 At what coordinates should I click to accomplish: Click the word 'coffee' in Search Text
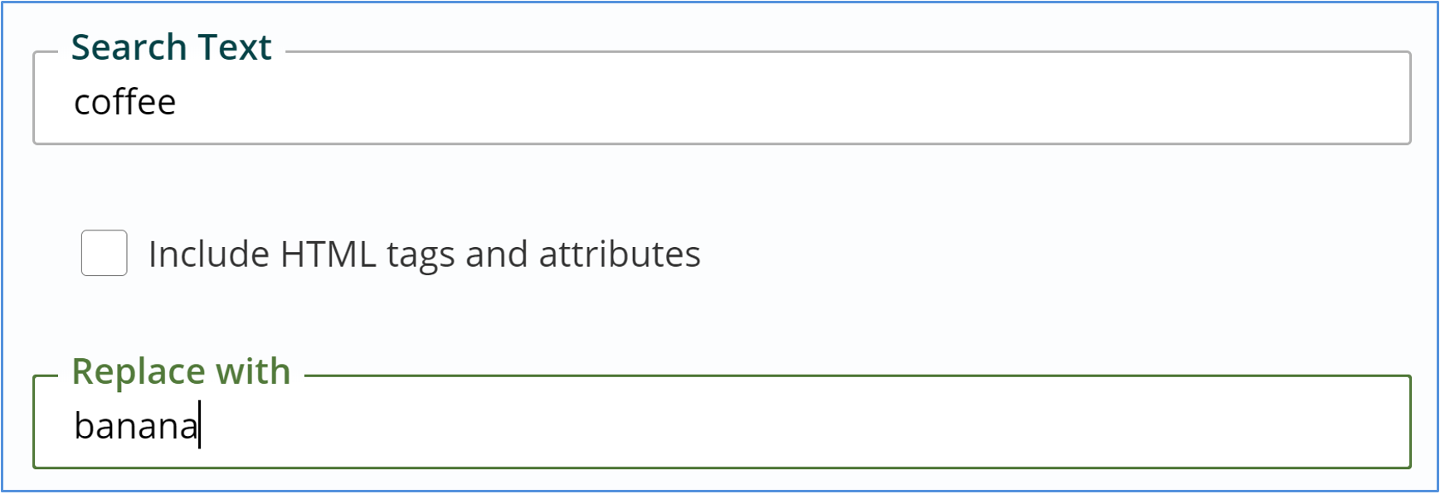(125, 103)
